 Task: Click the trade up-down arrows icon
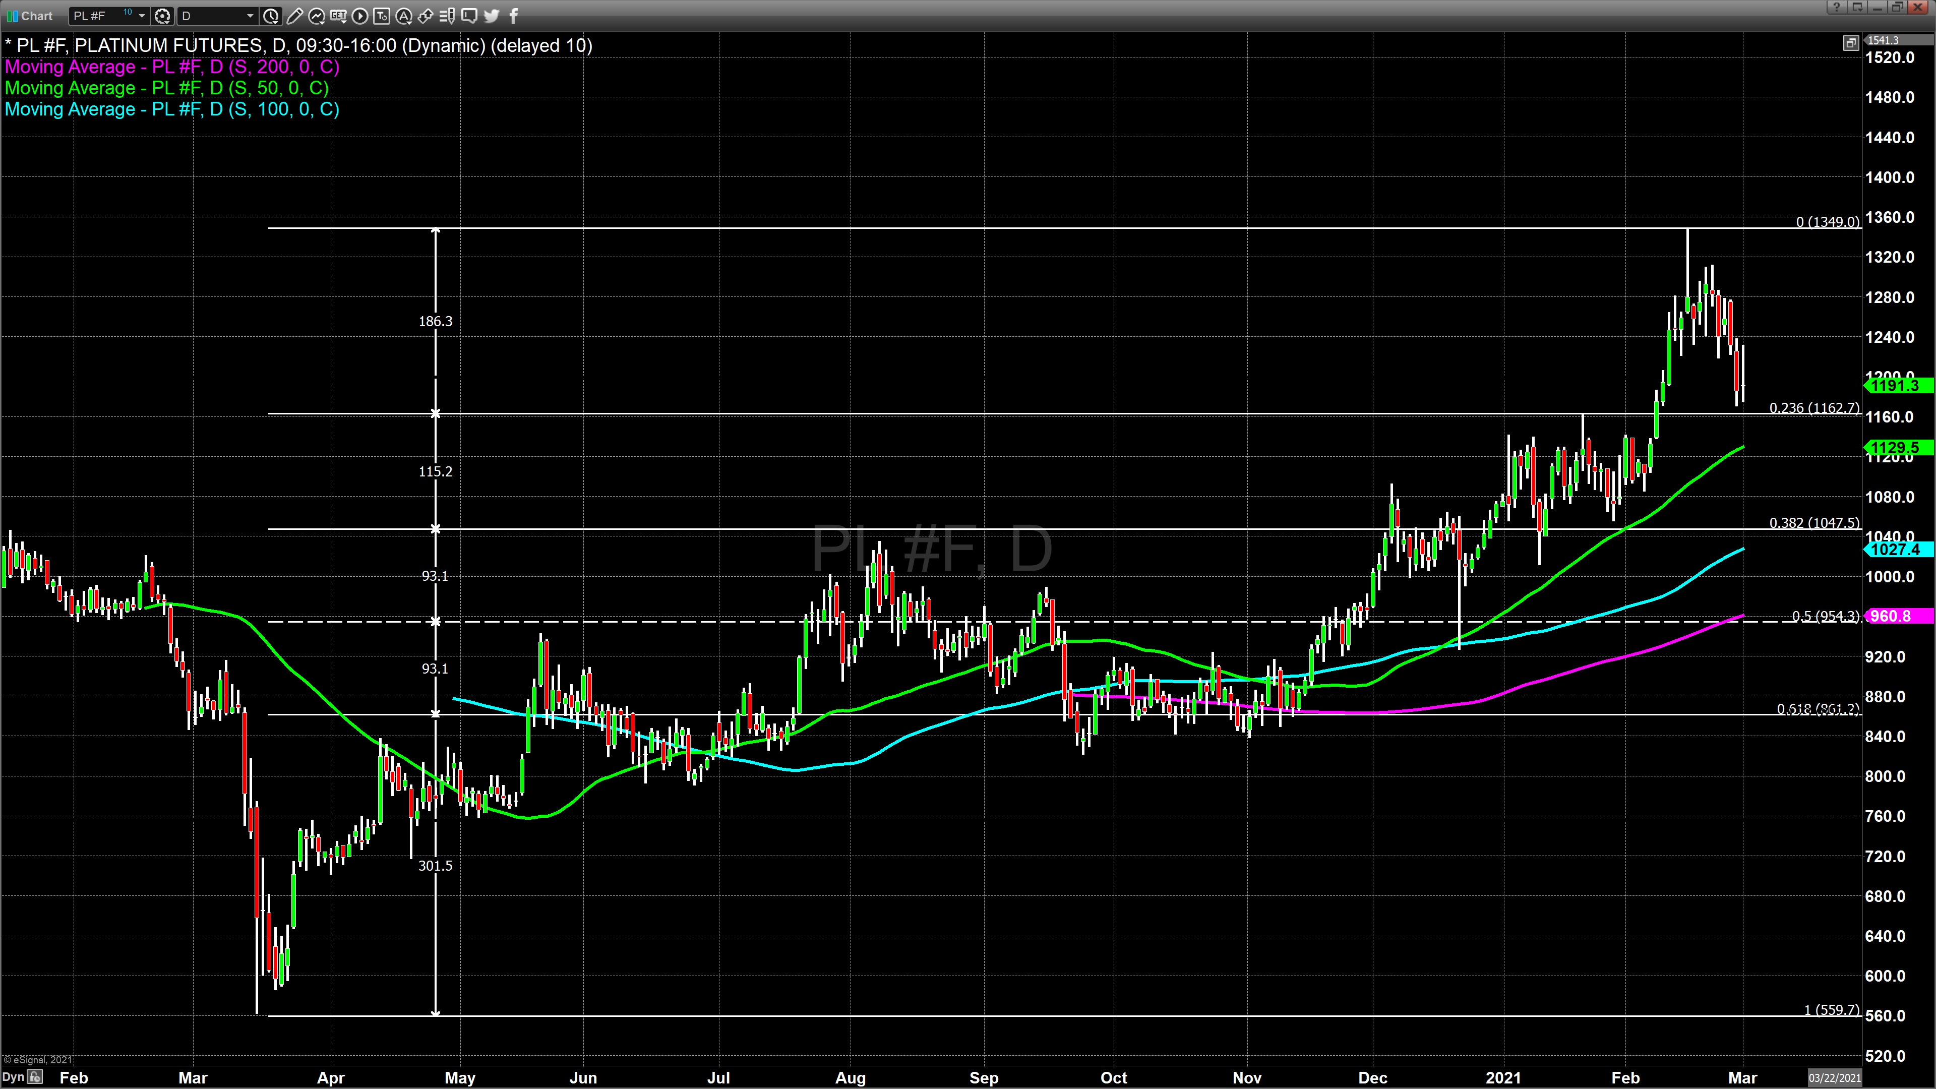(x=426, y=16)
